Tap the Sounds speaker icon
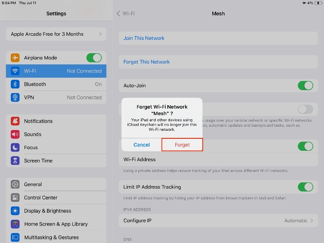 click(15, 135)
